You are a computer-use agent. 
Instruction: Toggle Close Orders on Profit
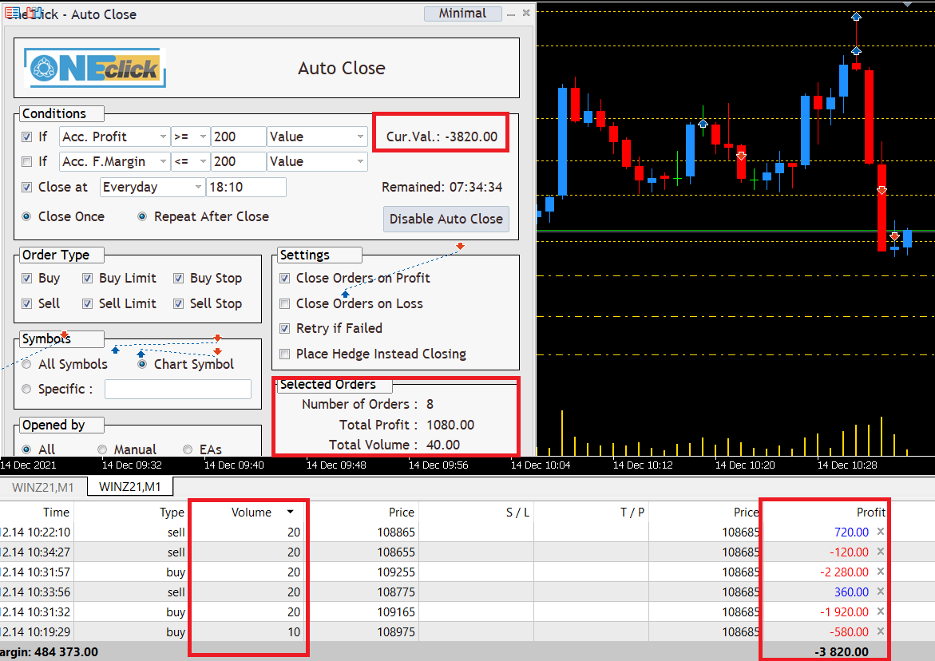pos(285,279)
